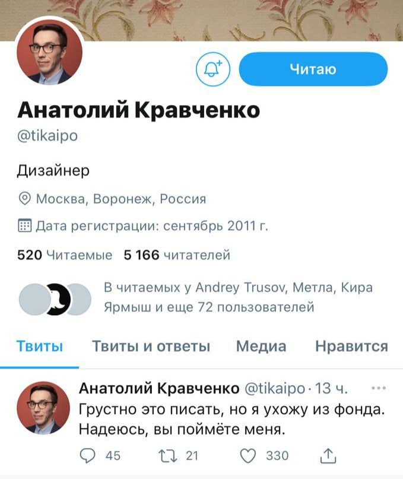403x479 pixels.
Task: Open the tweet text about leaving фонда
Action: 231,420
